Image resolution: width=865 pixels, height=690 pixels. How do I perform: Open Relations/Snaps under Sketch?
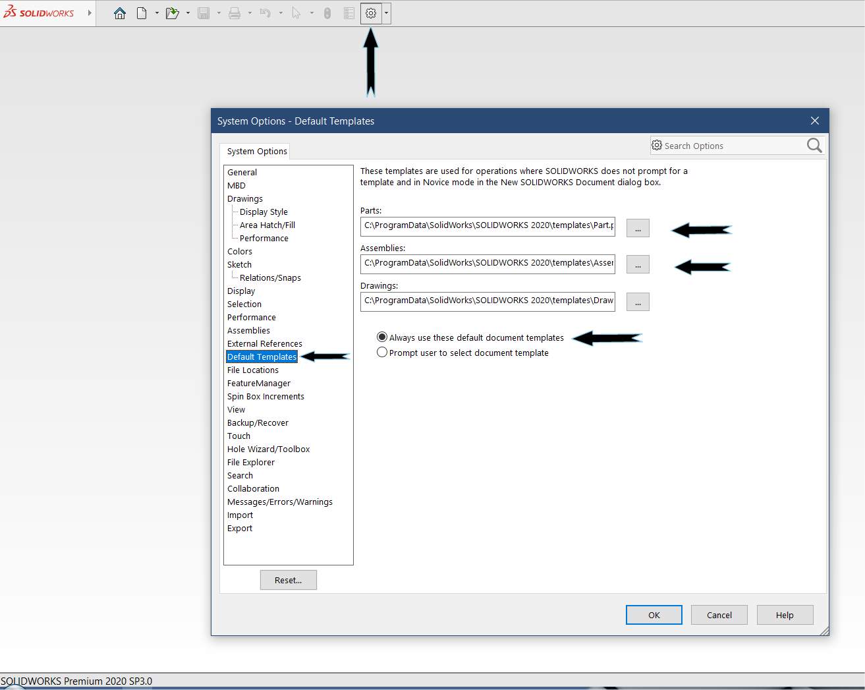click(x=270, y=277)
